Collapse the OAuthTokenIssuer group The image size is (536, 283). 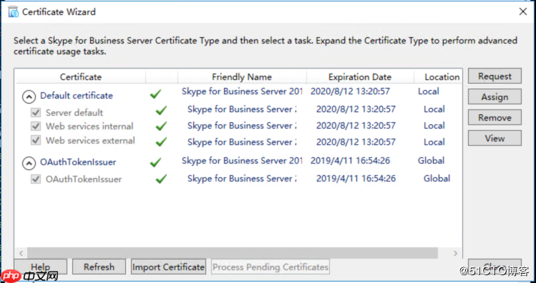[x=29, y=164]
